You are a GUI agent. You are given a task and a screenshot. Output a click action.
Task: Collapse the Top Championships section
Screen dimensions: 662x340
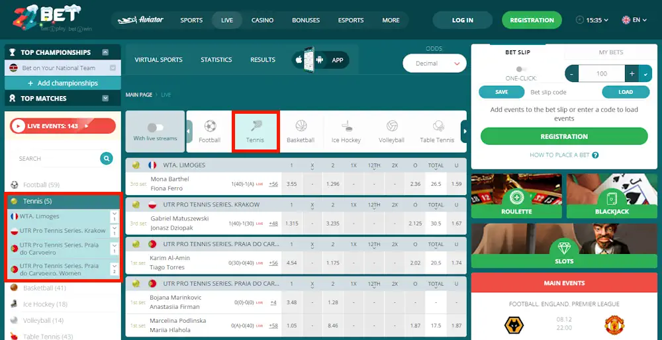[x=105, y=52]
